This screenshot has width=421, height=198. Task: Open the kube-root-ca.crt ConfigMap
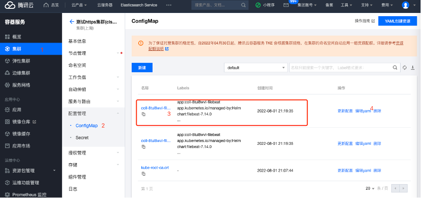pos(155,168)
